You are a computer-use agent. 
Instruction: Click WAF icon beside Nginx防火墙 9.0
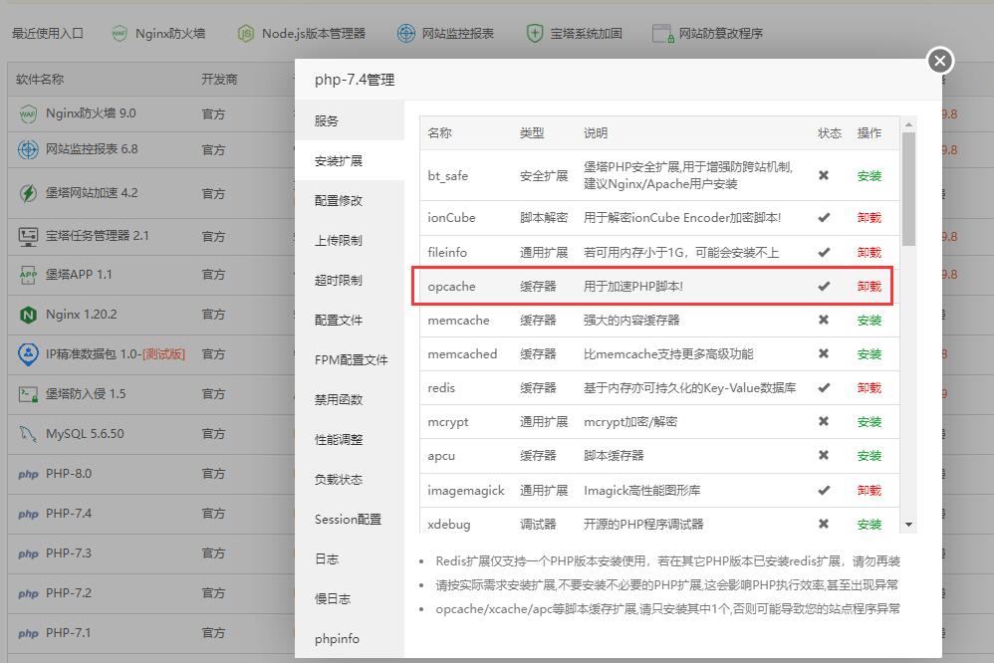(x=28, y=114)
